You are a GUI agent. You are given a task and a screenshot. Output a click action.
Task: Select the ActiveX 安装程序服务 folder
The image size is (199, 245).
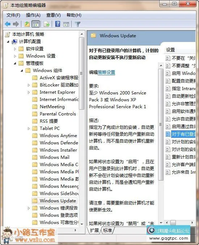(x=55, y=78)
